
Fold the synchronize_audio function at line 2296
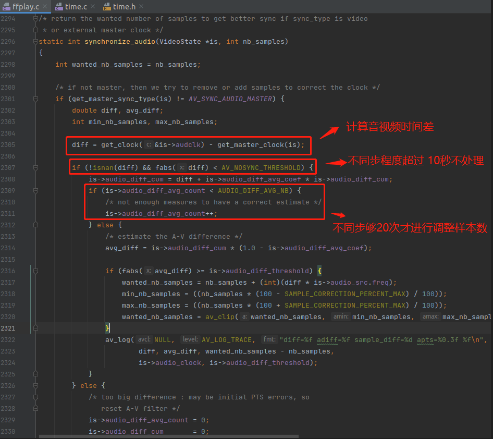(35, 42)
